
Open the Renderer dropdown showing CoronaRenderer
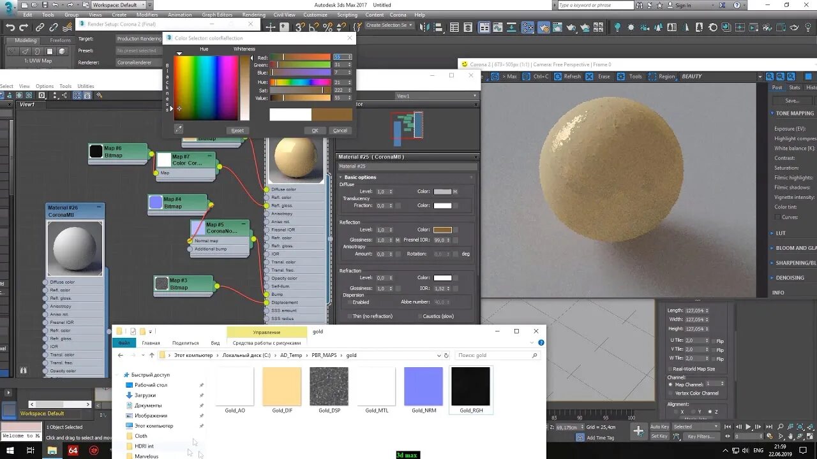[139, 62]
